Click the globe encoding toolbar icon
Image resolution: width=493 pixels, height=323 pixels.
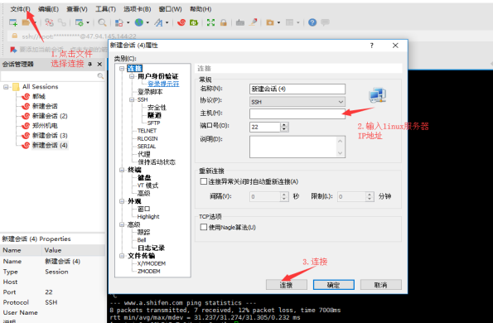(139, 22)
